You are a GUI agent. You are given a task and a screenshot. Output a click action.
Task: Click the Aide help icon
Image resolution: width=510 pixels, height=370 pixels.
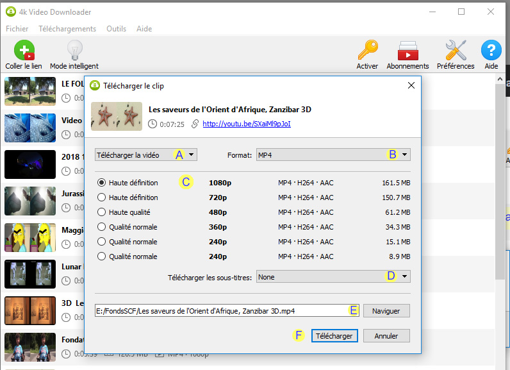click(491, 51)
